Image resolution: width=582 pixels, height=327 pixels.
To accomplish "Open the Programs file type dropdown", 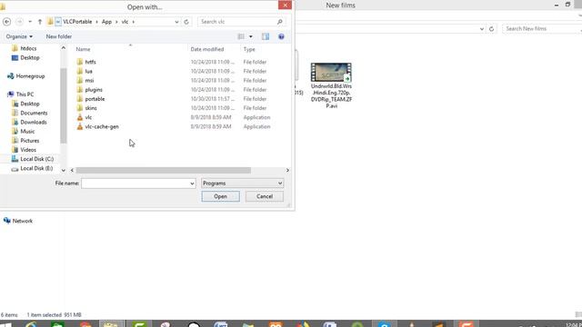I will point(243,183).
